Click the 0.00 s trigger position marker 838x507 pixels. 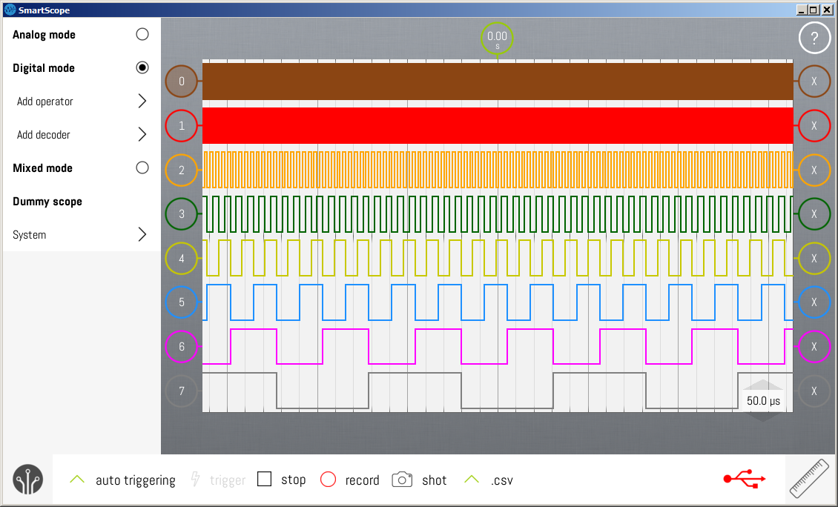pyautogui.click(x=497, y=38)
